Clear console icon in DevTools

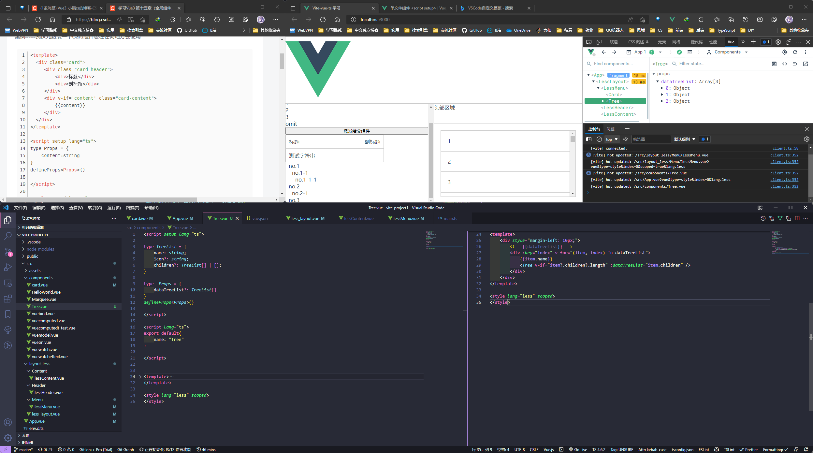tap(599, 139)
